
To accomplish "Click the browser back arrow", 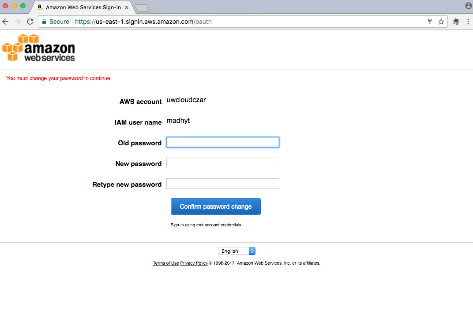I will click(5, 22).
